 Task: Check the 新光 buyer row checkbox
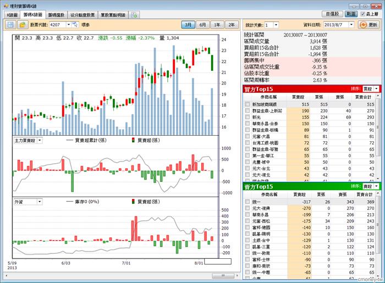click(248, 117)
